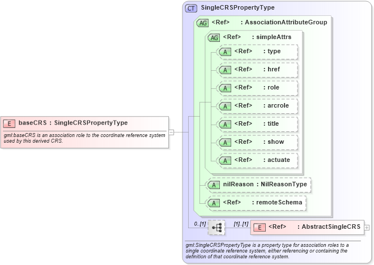Select the arcrole attribute reference text
374x265 pixels.
[x=261, y=105]
